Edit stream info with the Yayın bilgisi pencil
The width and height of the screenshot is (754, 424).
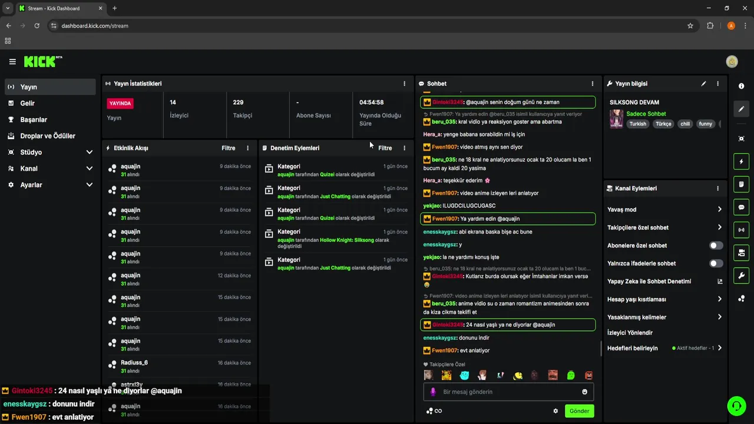pos(703,84)
